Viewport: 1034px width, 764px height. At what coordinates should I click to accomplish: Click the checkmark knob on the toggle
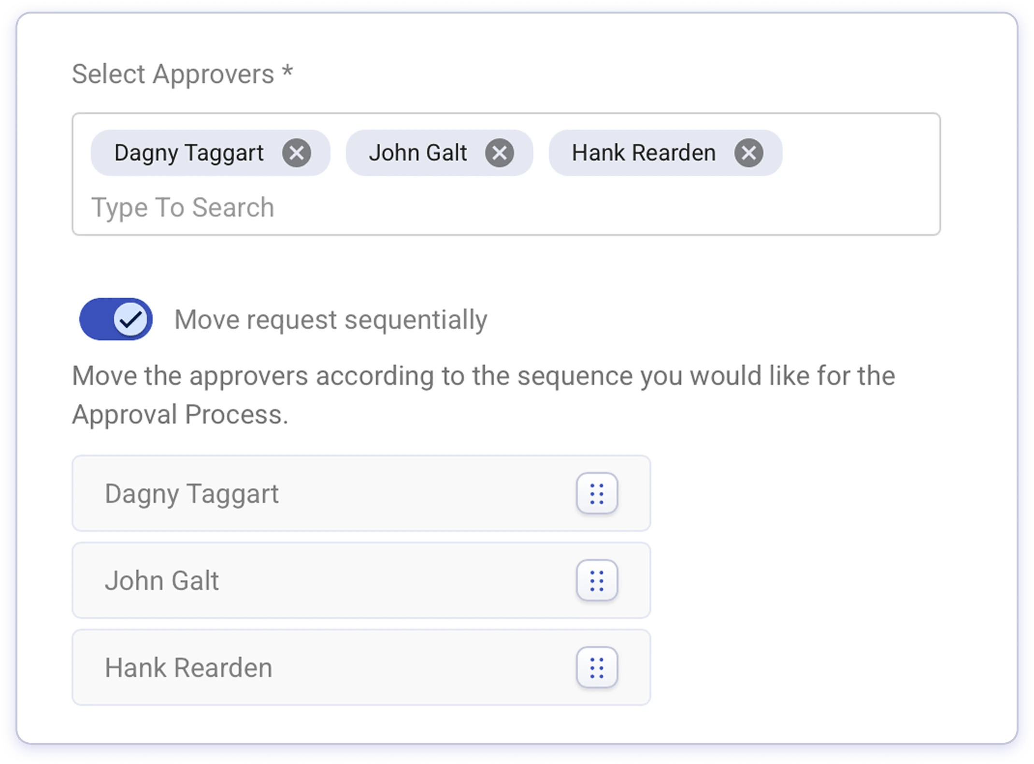point(130,319)
